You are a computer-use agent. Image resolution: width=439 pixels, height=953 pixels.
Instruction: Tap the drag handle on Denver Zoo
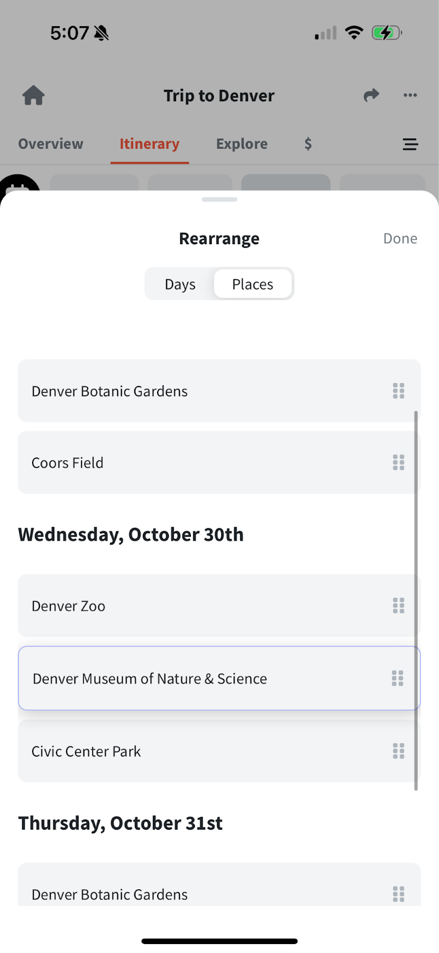click(x=399, y=606)
